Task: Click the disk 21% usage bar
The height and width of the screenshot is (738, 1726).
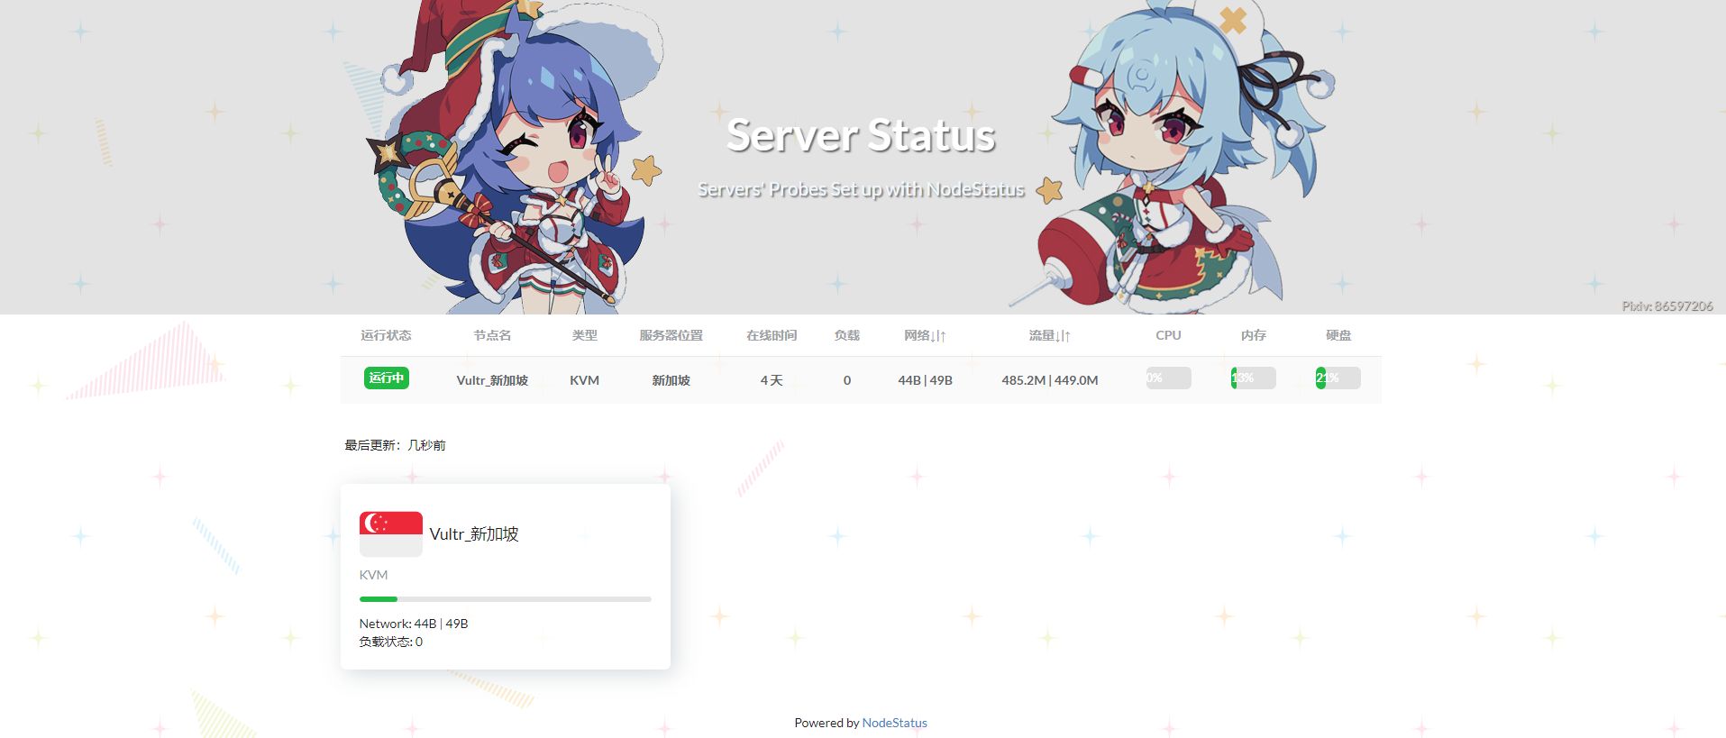Action: [x=1338, y=378]
